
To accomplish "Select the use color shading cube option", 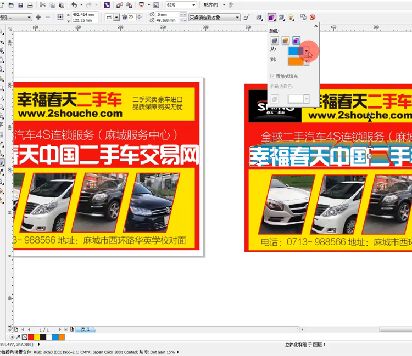I will pos(296,41).
